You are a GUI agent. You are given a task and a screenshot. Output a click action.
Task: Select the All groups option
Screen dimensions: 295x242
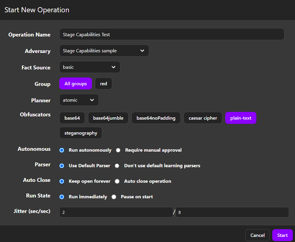[75, 84]
